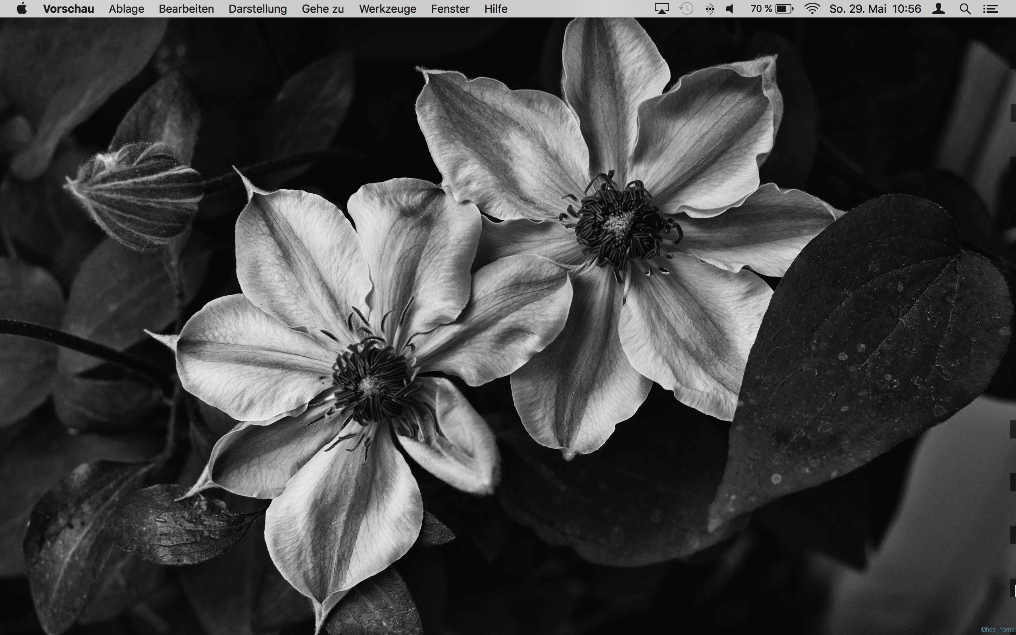Open the Bearbeiten menu

187,9
